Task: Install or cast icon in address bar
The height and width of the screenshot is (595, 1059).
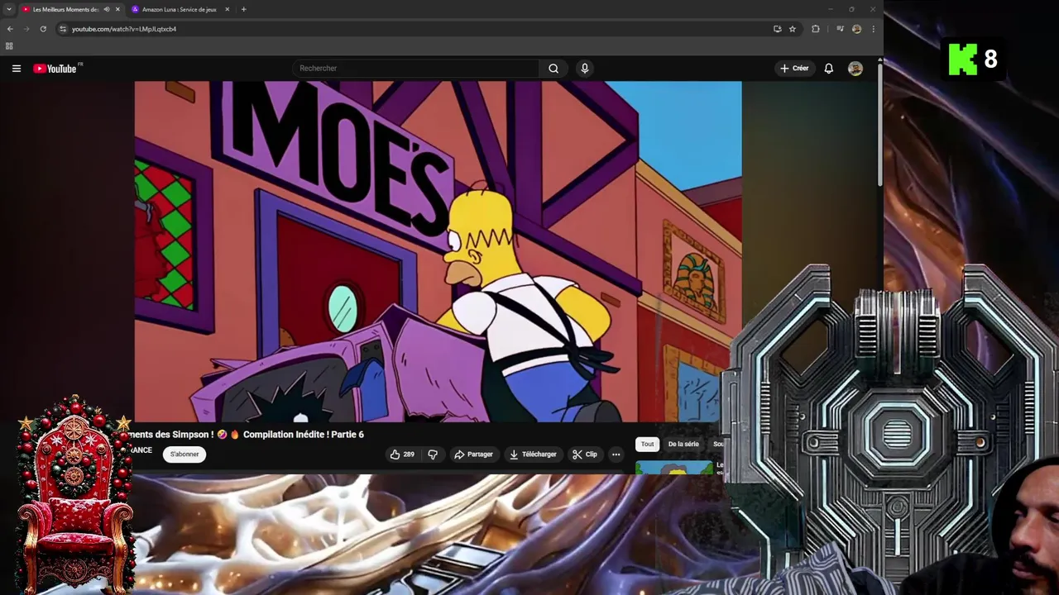Action: click(777, 29)
